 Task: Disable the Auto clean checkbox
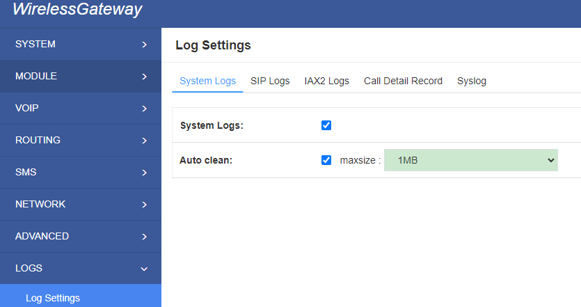pyautogui.click(x=326, y=160)
